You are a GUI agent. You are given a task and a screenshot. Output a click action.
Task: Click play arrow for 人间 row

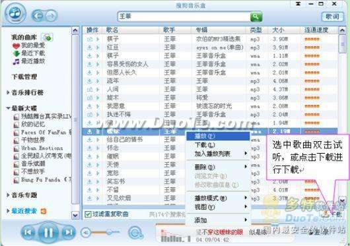tap(98, 89)
